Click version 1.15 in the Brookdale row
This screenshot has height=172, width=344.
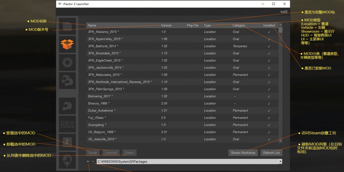pos(164,53)
